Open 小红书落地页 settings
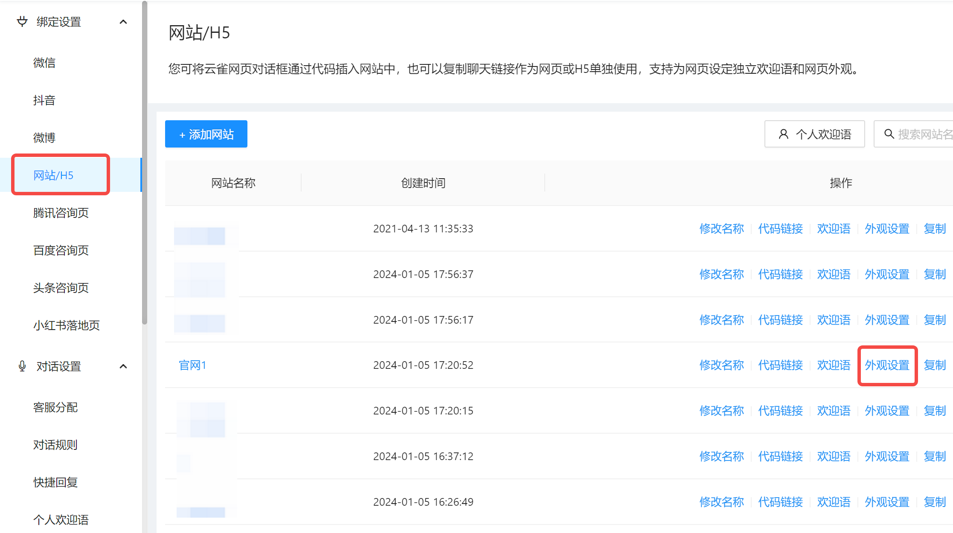The width and height of the screenshot is (953, 533). pos(66,325)
